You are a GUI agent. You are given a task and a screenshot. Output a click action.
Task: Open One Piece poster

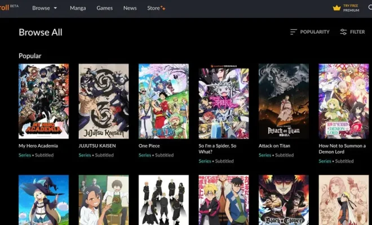coord(163,101)
